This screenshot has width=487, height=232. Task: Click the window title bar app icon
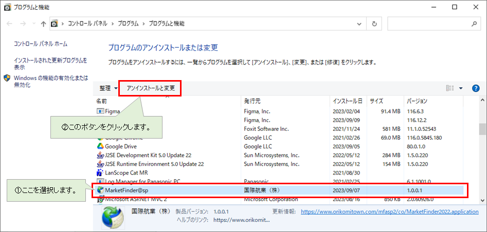[8, 7]
